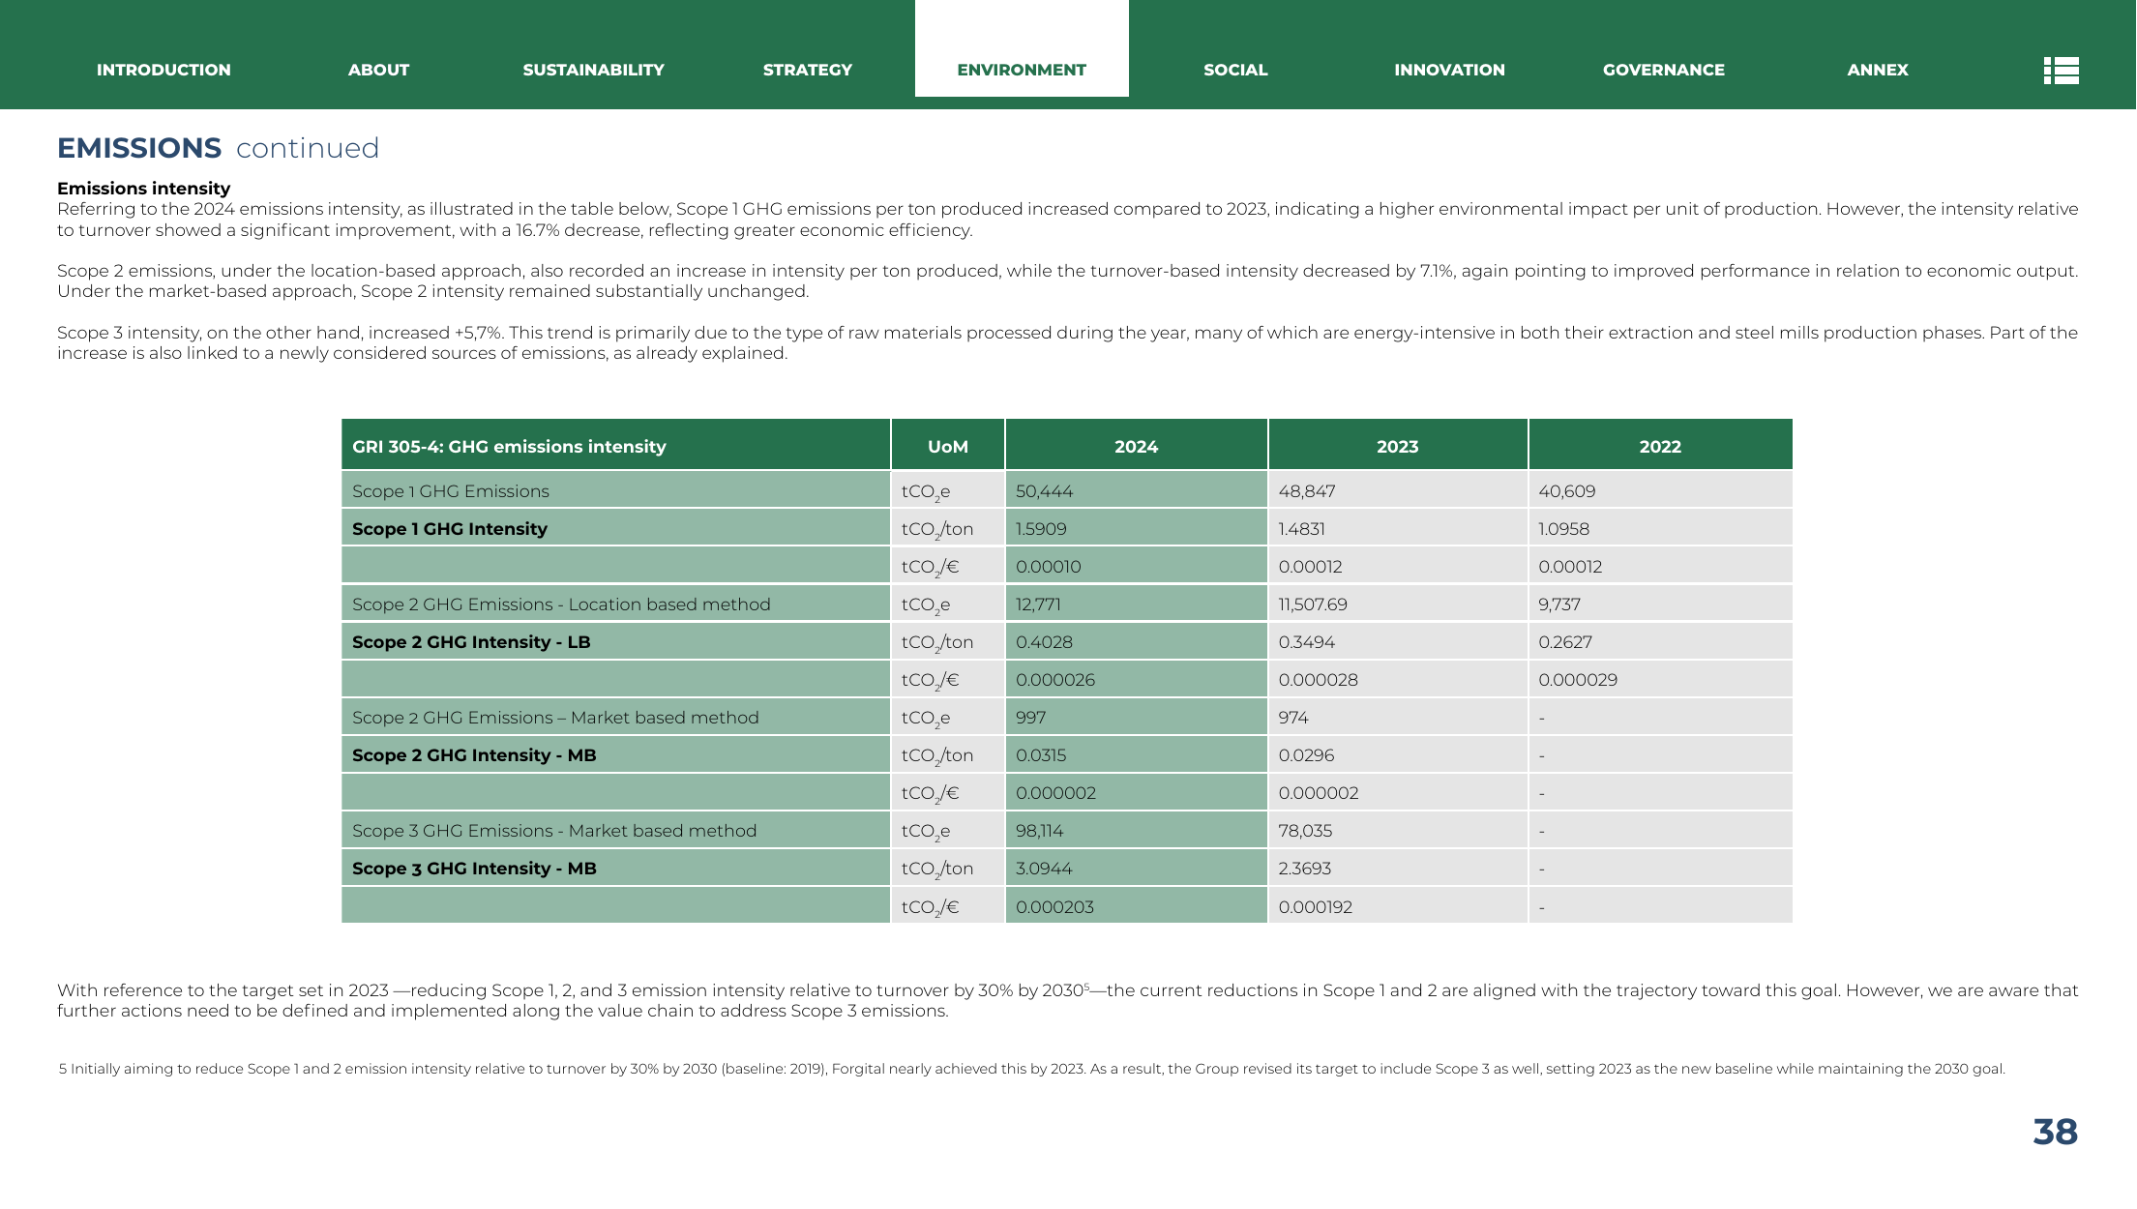
Task: Click footnote 5 about the 2030 goal
Action: coord(1031,1069)
